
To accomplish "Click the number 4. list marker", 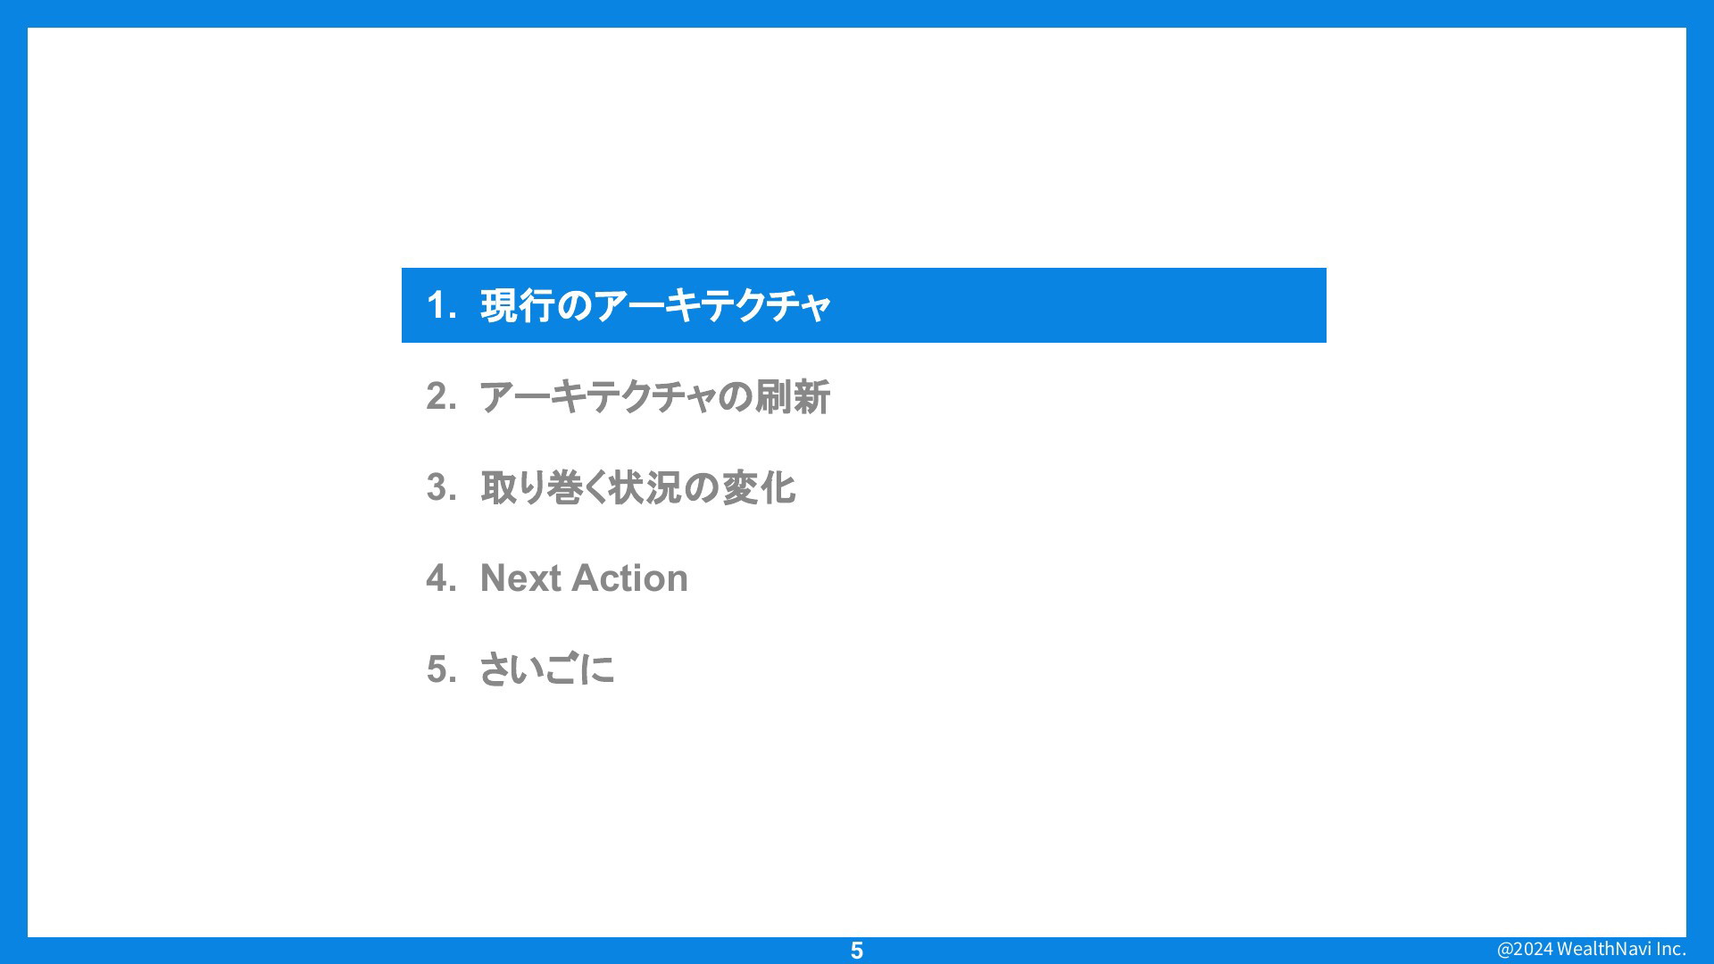I will tap(441, 578).
